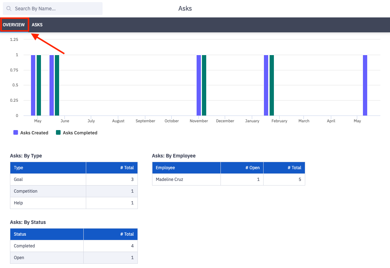Select the November Asks Created bar

[x=199, y=85]
